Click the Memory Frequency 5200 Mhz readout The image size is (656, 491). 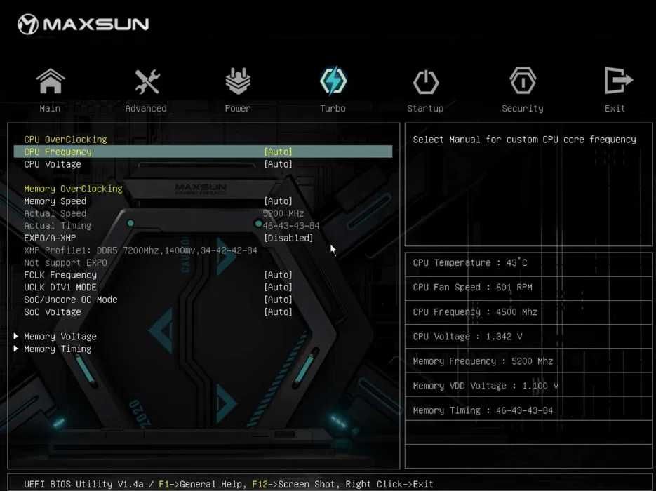point(483,361)
